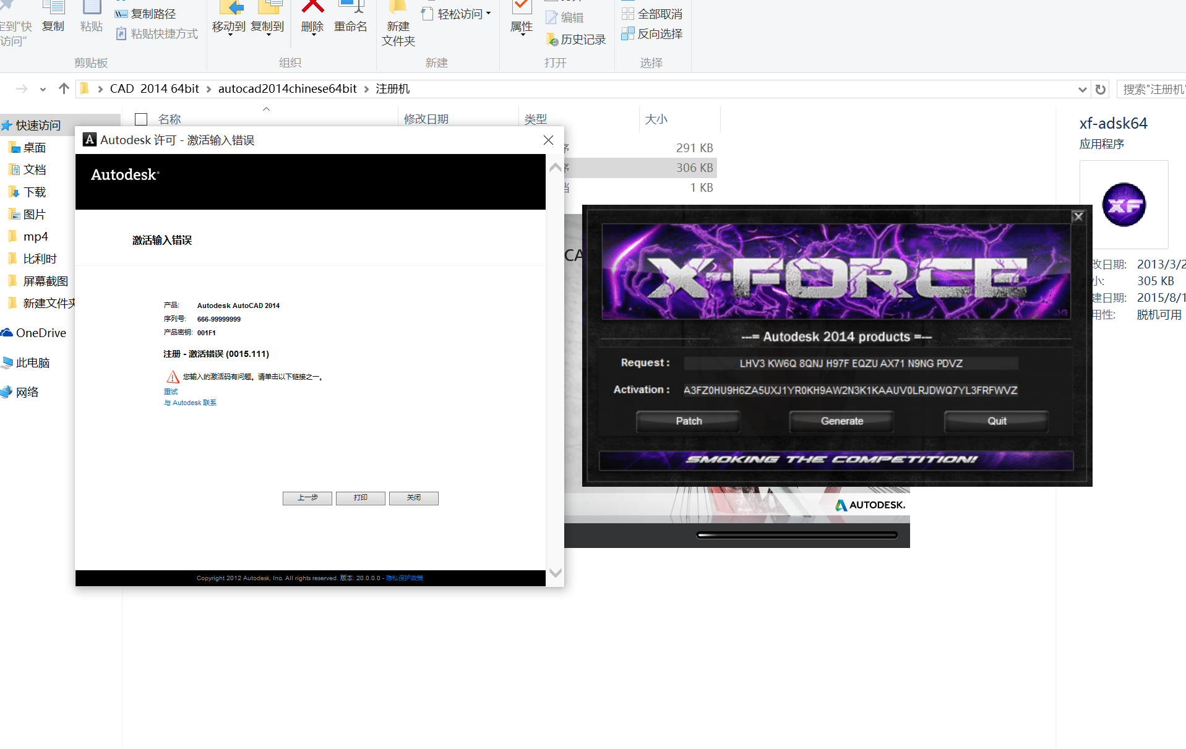Click the Up one level arrow

point(64,89)
